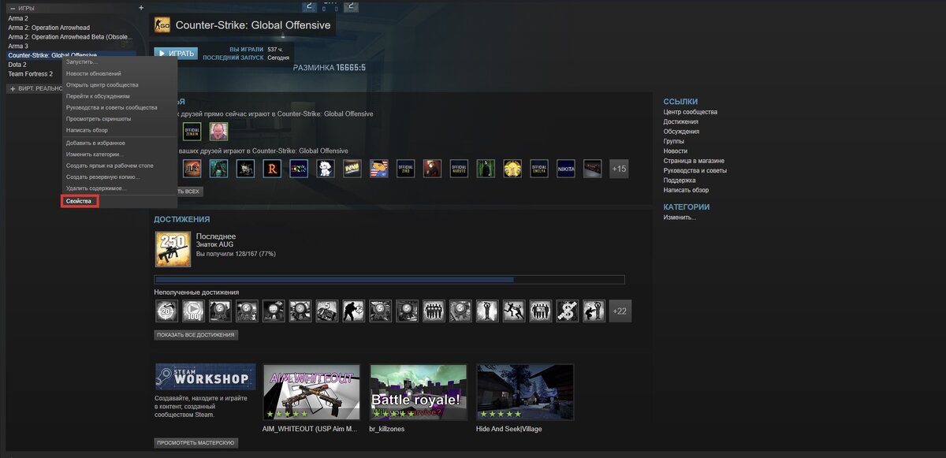Screen dimensions: 946x458
Task: Select the white dog friend avatar
Action: tap(326, 169)
